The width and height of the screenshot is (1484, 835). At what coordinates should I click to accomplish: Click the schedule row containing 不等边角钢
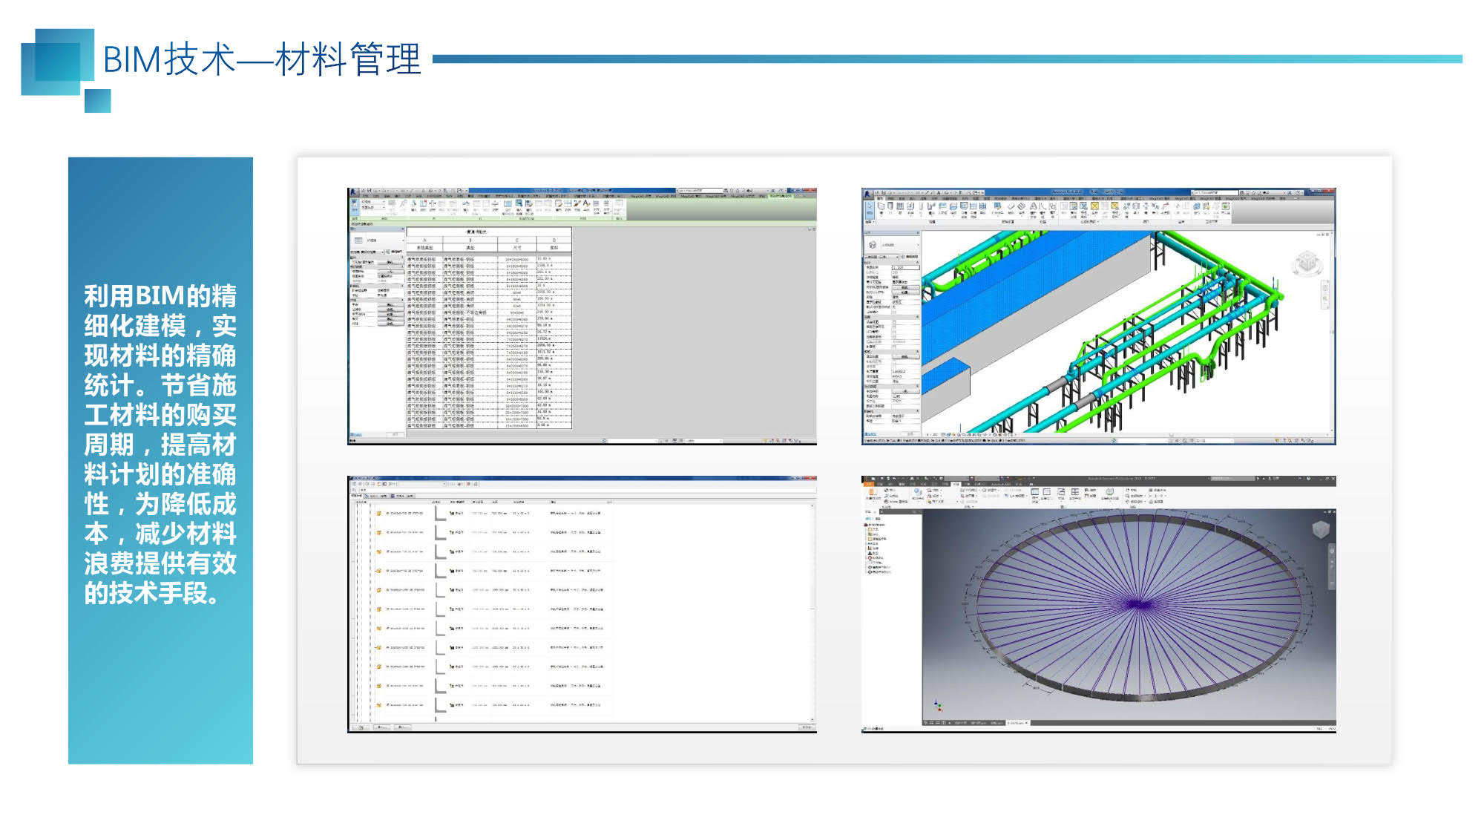489,312
